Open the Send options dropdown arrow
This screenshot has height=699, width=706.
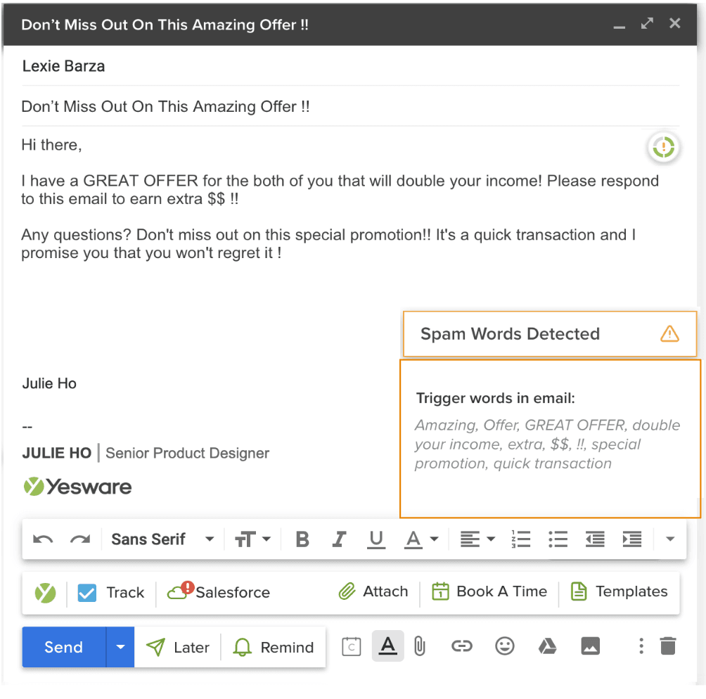tap(120, 647)
